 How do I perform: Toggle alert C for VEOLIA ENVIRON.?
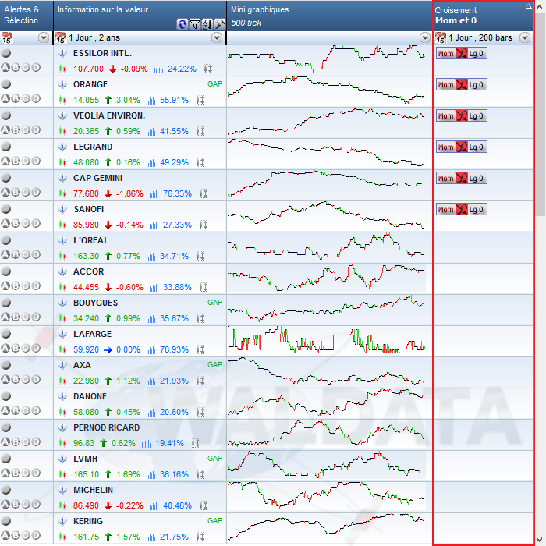click(x=26, y=130)
